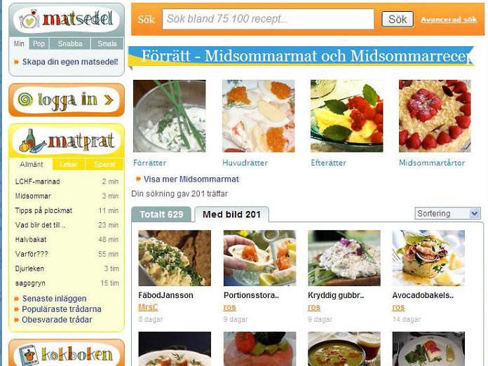Image resolution: width=488 pixels, height=366 pixels.
Task: Open the Avancerad sök link
Action: (449, 20)
